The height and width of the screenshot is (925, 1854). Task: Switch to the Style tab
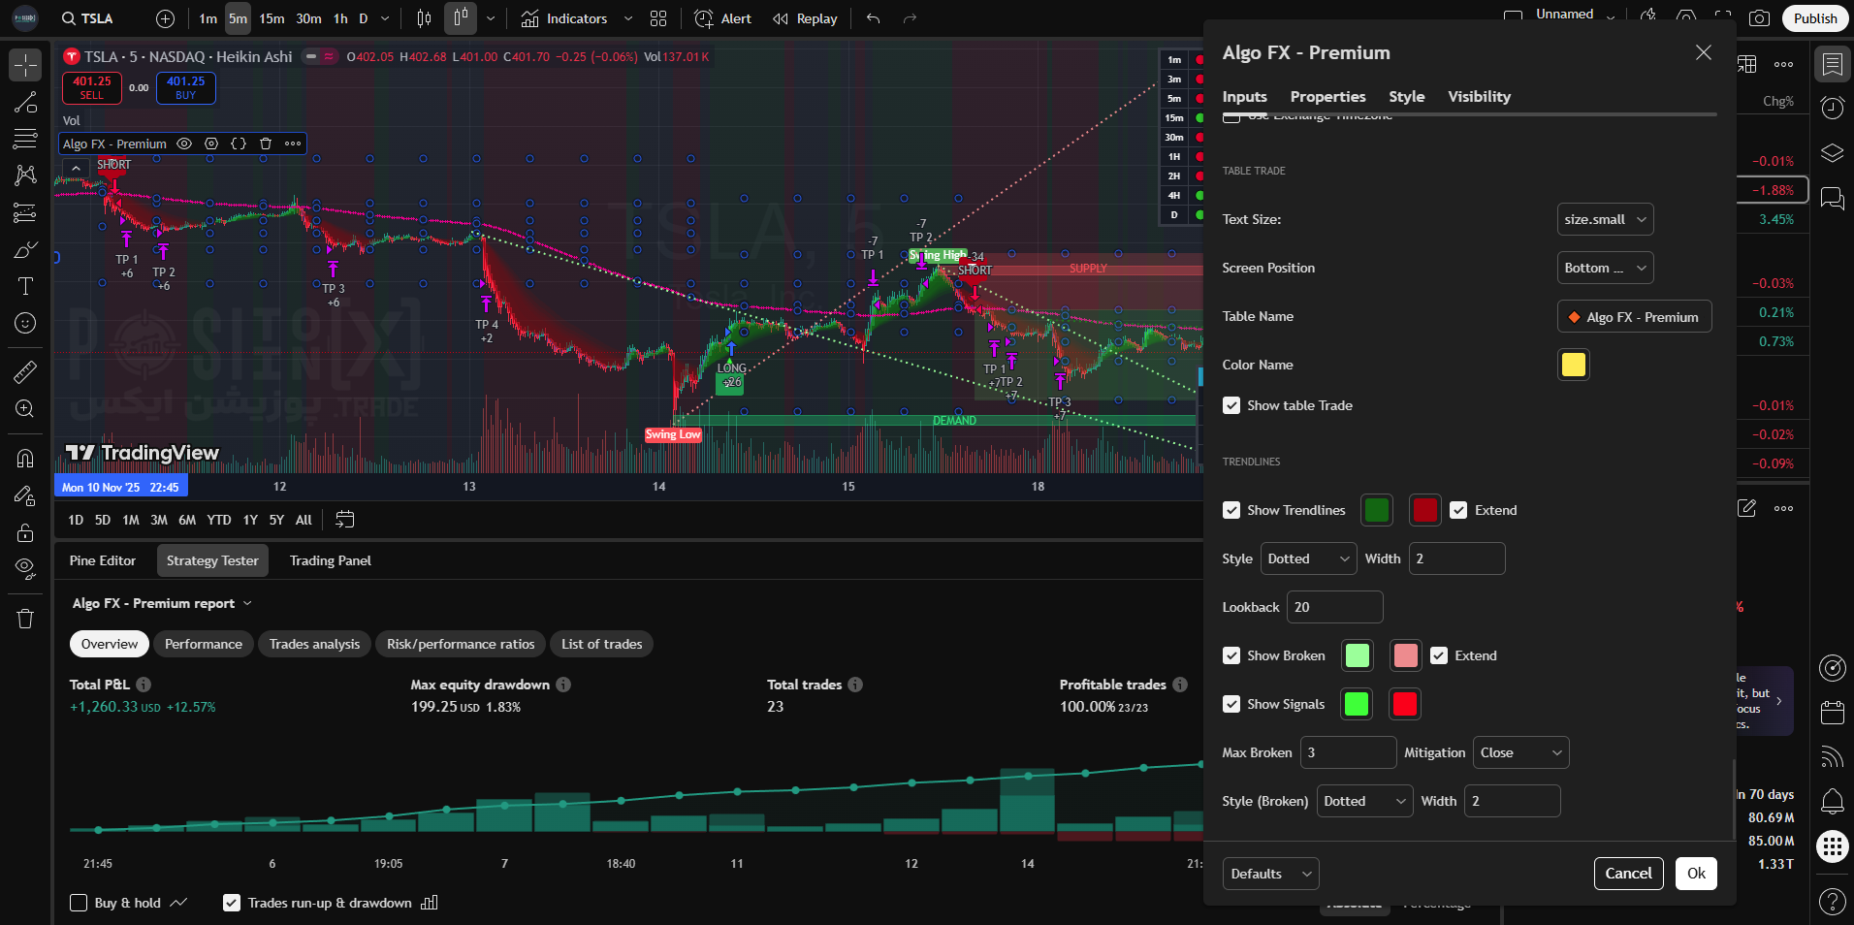point(1406,96)
